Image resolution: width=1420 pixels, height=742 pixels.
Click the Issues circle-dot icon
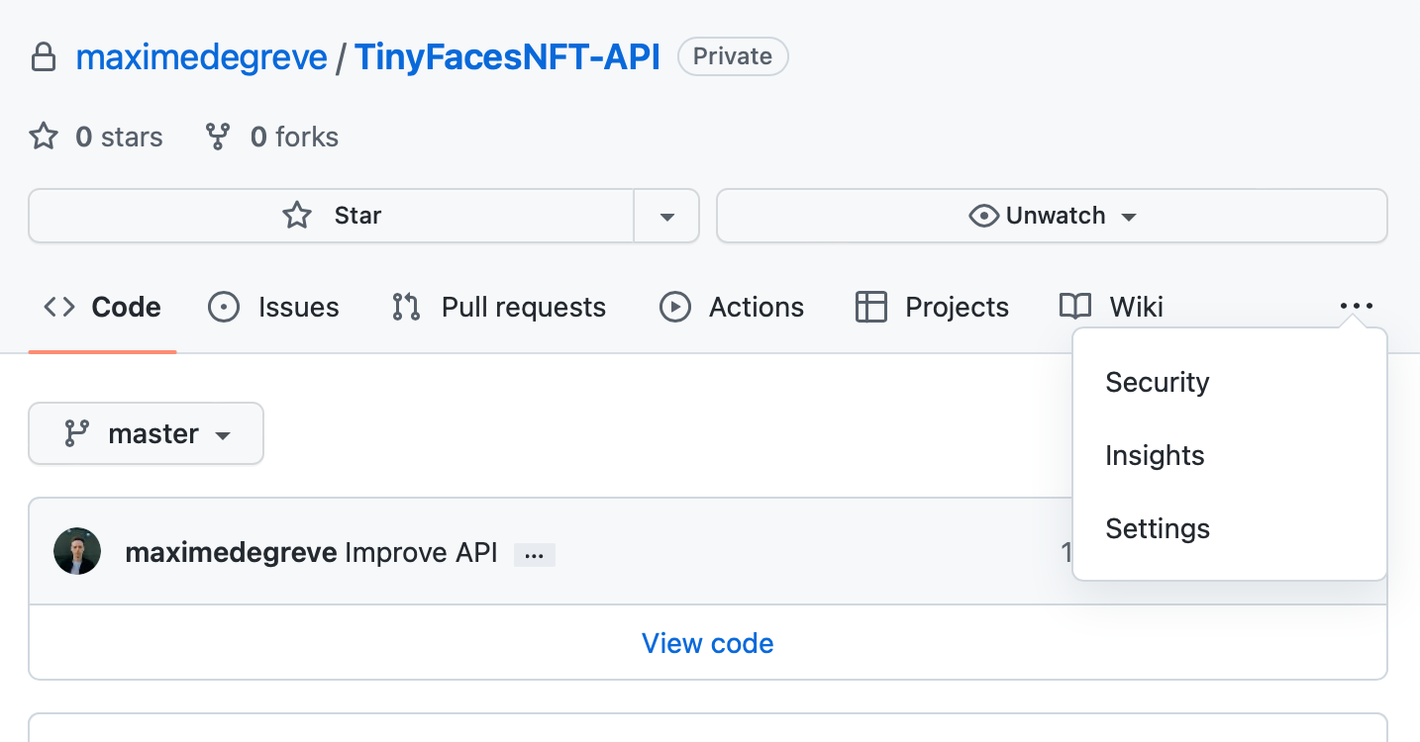pos(224,308)
